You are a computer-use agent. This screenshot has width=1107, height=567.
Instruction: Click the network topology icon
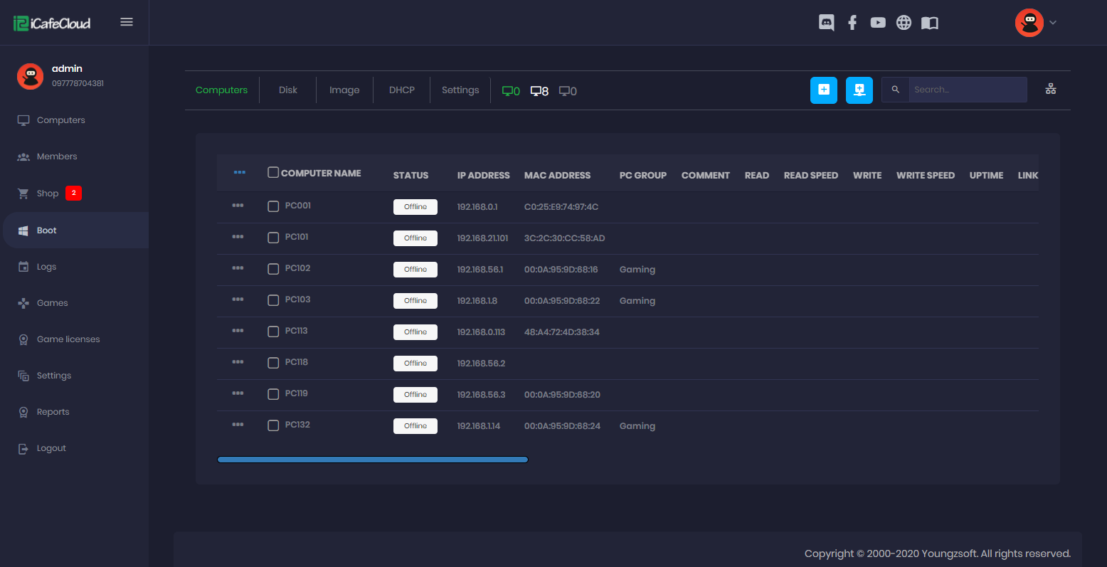[x=1050, y=89]
